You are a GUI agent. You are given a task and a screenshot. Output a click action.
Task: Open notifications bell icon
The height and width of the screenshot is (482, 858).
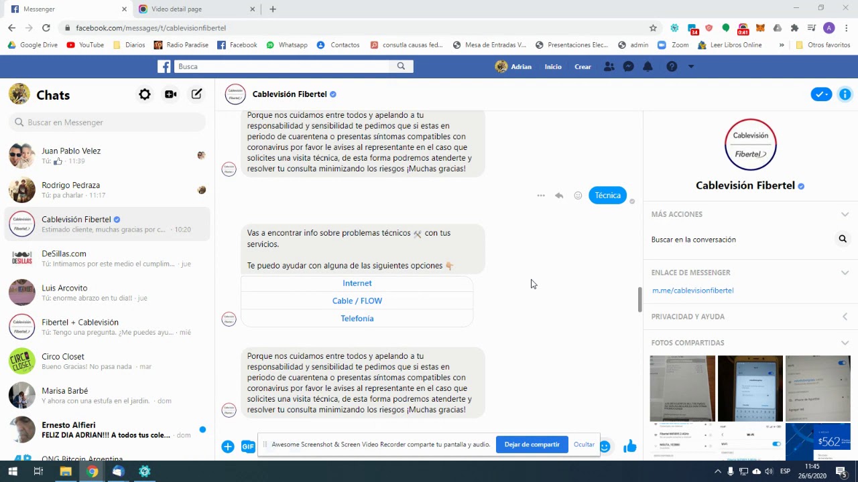point(648,66)
